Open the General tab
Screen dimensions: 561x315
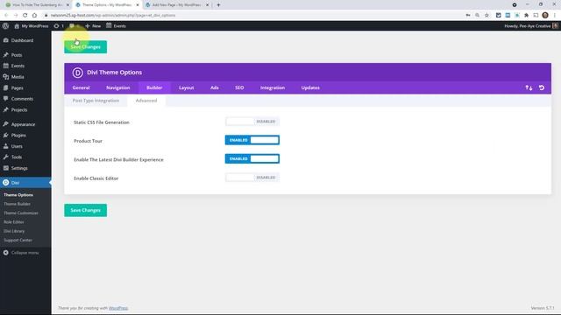point(81,87)
